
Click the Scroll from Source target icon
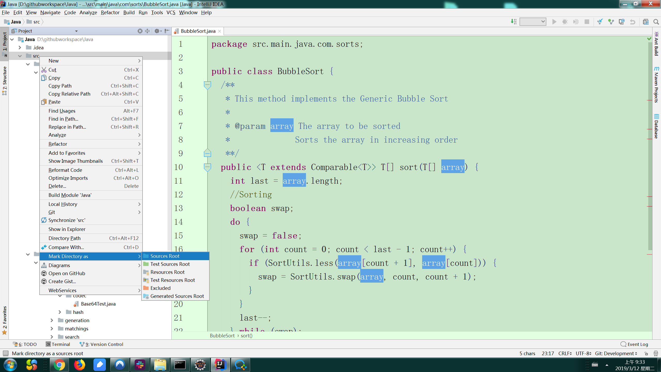pyautogui.click(x=140, y=31)
